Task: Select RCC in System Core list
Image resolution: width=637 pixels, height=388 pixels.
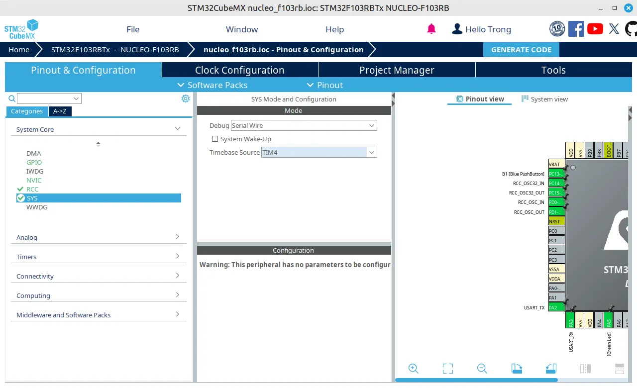Action: tap(32, 189)
